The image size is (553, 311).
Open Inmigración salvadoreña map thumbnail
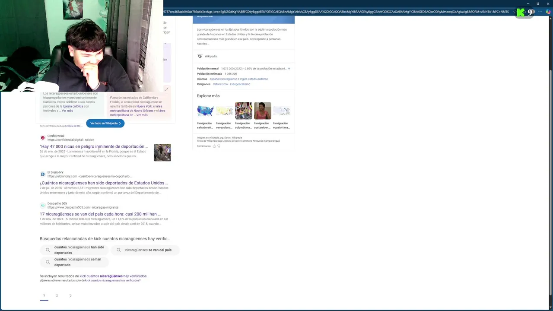coord(205,111)
